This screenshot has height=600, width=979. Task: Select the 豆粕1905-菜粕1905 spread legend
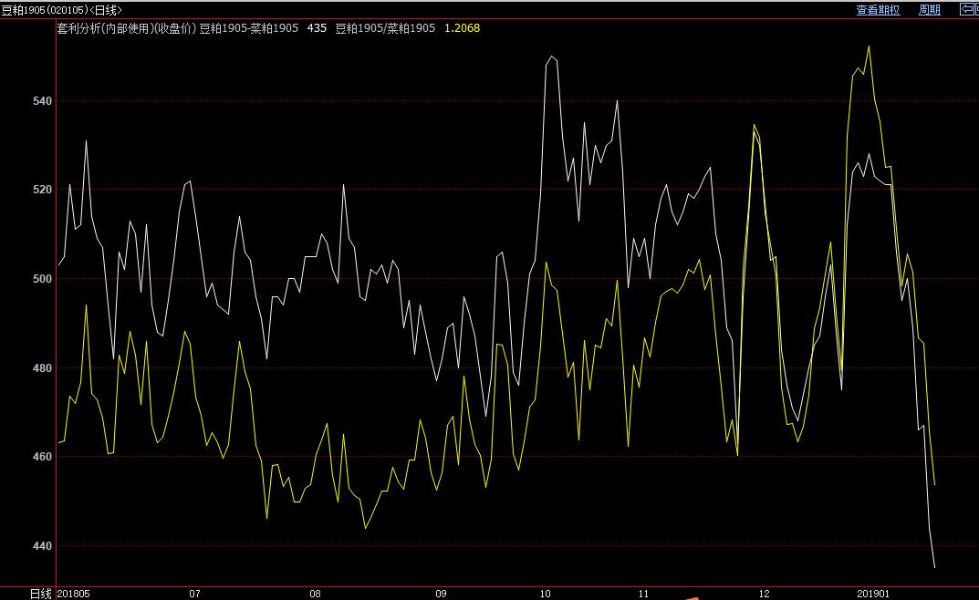pyautogui.click(x=250, y=28)
